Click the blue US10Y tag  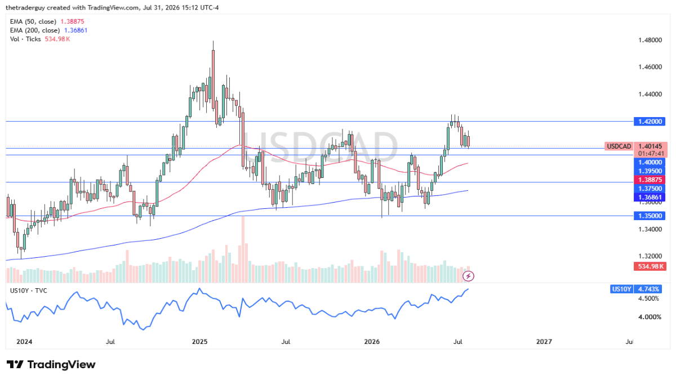coord(621,289)
